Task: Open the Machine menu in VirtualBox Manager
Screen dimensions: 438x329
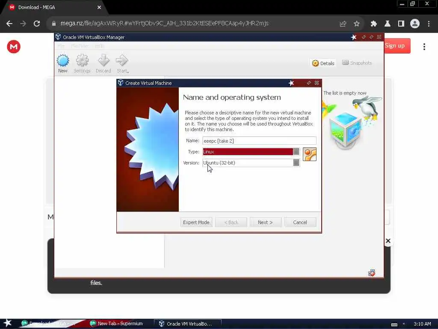Action: (80, 46)
